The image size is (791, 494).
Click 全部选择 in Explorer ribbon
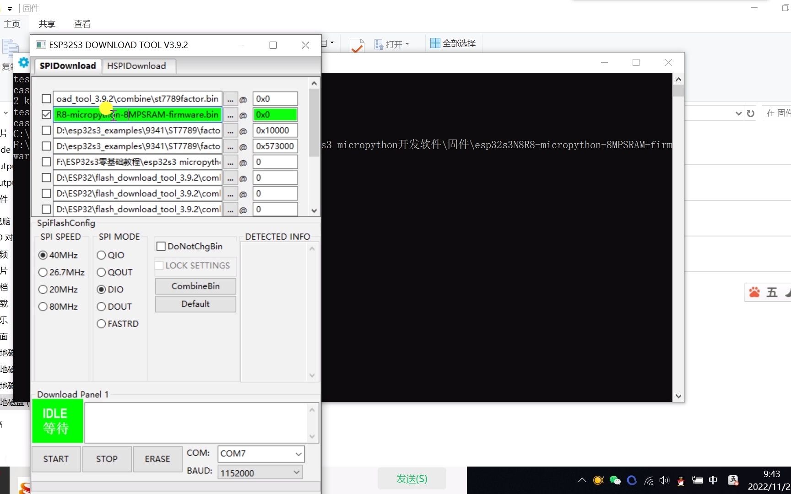click(453, 43)
